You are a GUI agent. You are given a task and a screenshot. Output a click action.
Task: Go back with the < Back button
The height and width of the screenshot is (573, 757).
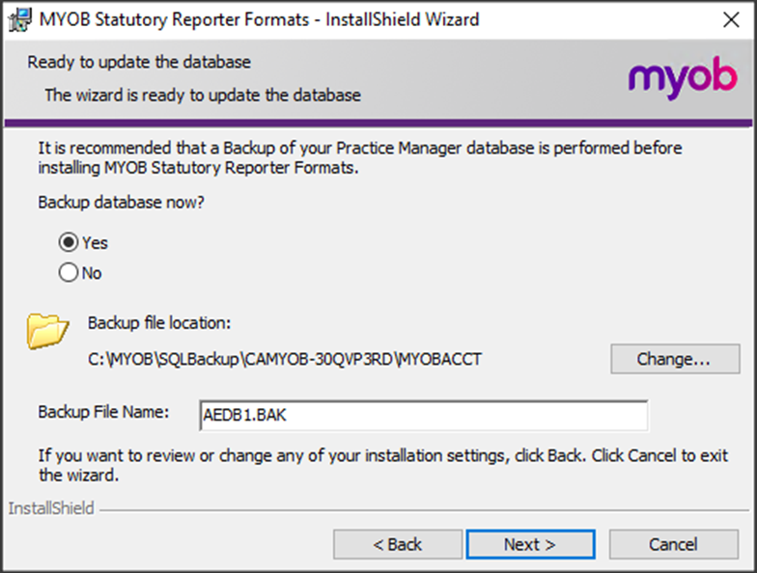(x=397, y=544)
